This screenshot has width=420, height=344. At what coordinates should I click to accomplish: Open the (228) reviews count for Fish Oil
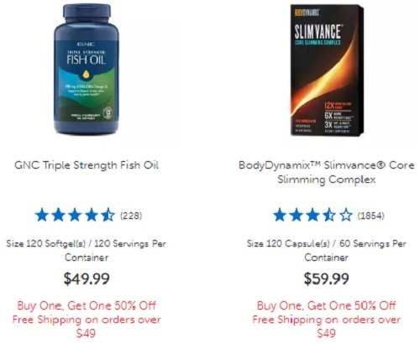[x=131, y=216]
